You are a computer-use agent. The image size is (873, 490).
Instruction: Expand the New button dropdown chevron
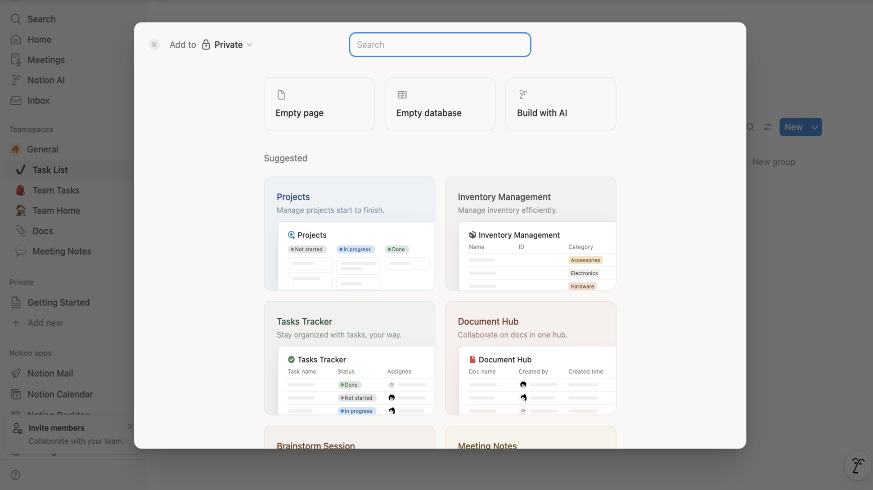(814, 127)
